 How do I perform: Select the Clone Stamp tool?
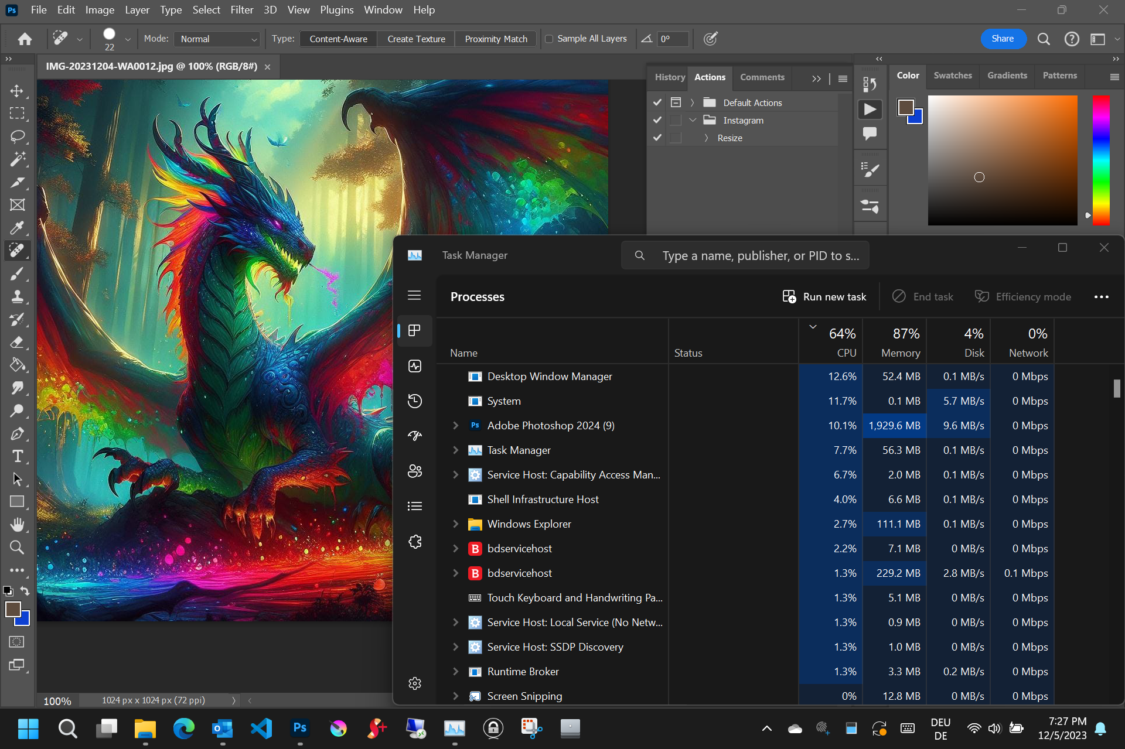point(17,296)
